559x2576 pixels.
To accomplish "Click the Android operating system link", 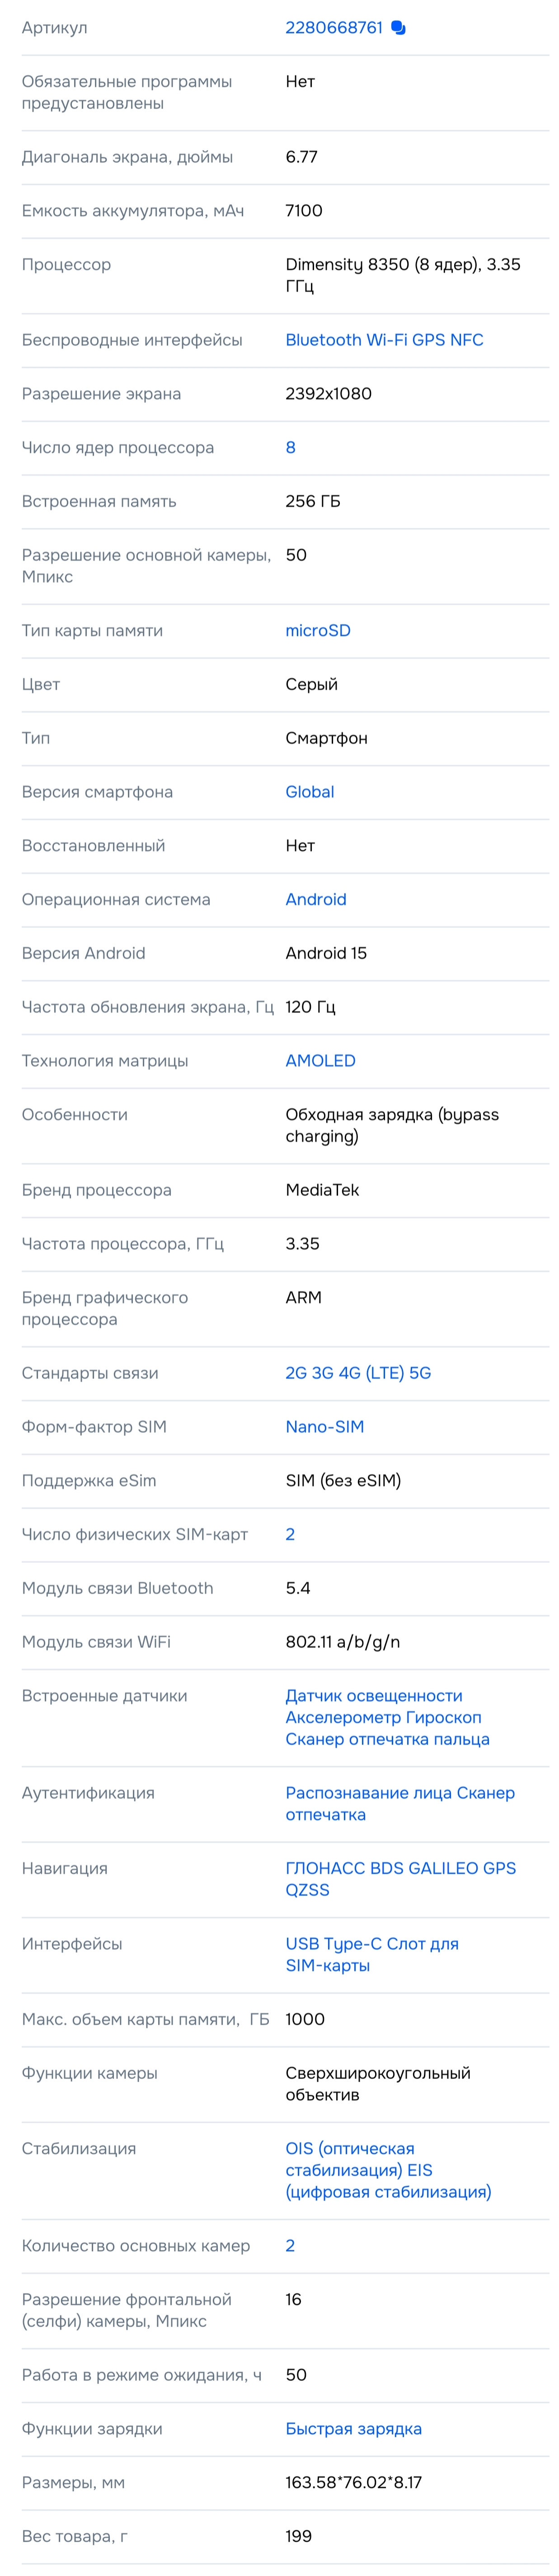I will pos(315,899).
